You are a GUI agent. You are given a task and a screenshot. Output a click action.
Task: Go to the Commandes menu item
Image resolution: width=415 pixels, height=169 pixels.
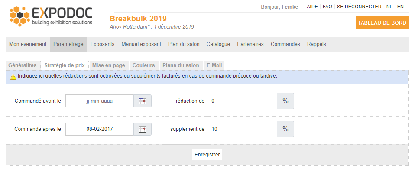(285, 44)
